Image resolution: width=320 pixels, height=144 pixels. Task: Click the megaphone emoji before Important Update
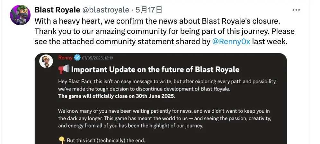coord(64,69)
